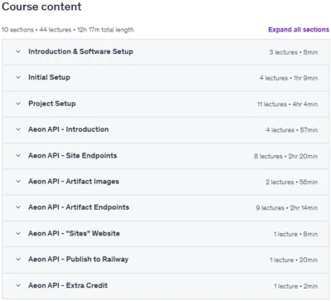Click chevron beside Aeon API - Artifact Endpoints

pos(18,207)
